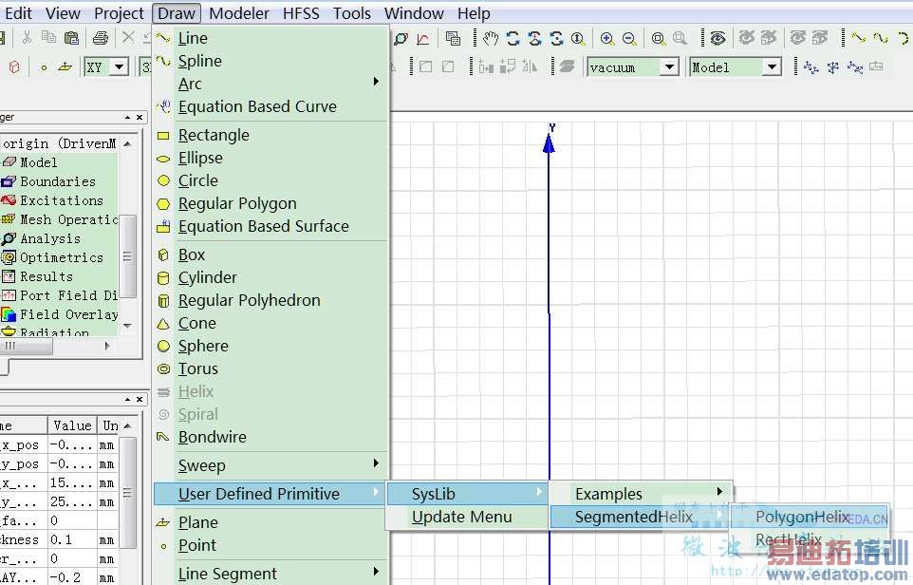
Task: Open the Model selection dropdown
Action: (x=773, y=67)
